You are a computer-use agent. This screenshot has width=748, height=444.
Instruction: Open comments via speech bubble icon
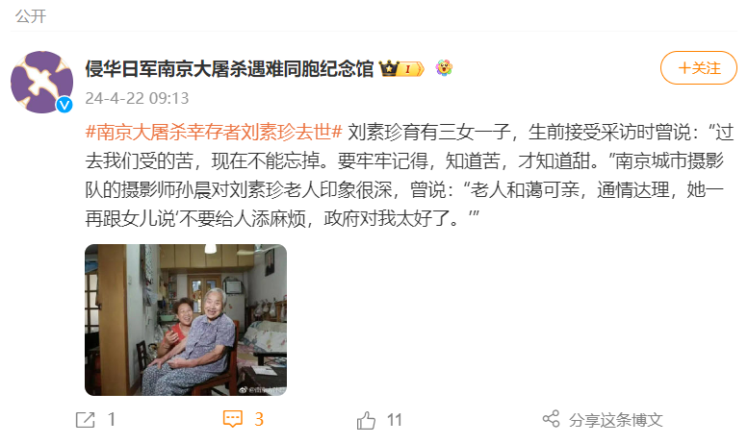(233, 419)
